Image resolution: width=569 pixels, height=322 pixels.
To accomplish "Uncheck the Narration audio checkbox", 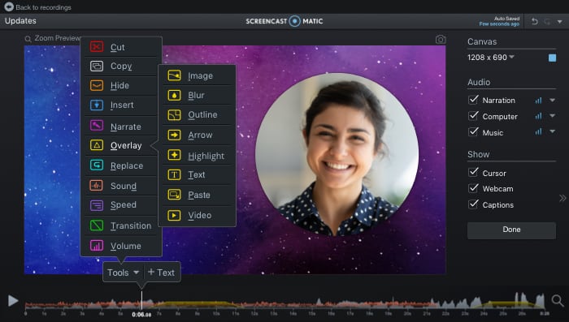I will [473, 100].
